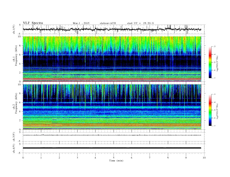Screen dimensions: 230x177
Task: Click the '-3' tick on ch.1 colorbar
Action: click(x=214, y=47)
